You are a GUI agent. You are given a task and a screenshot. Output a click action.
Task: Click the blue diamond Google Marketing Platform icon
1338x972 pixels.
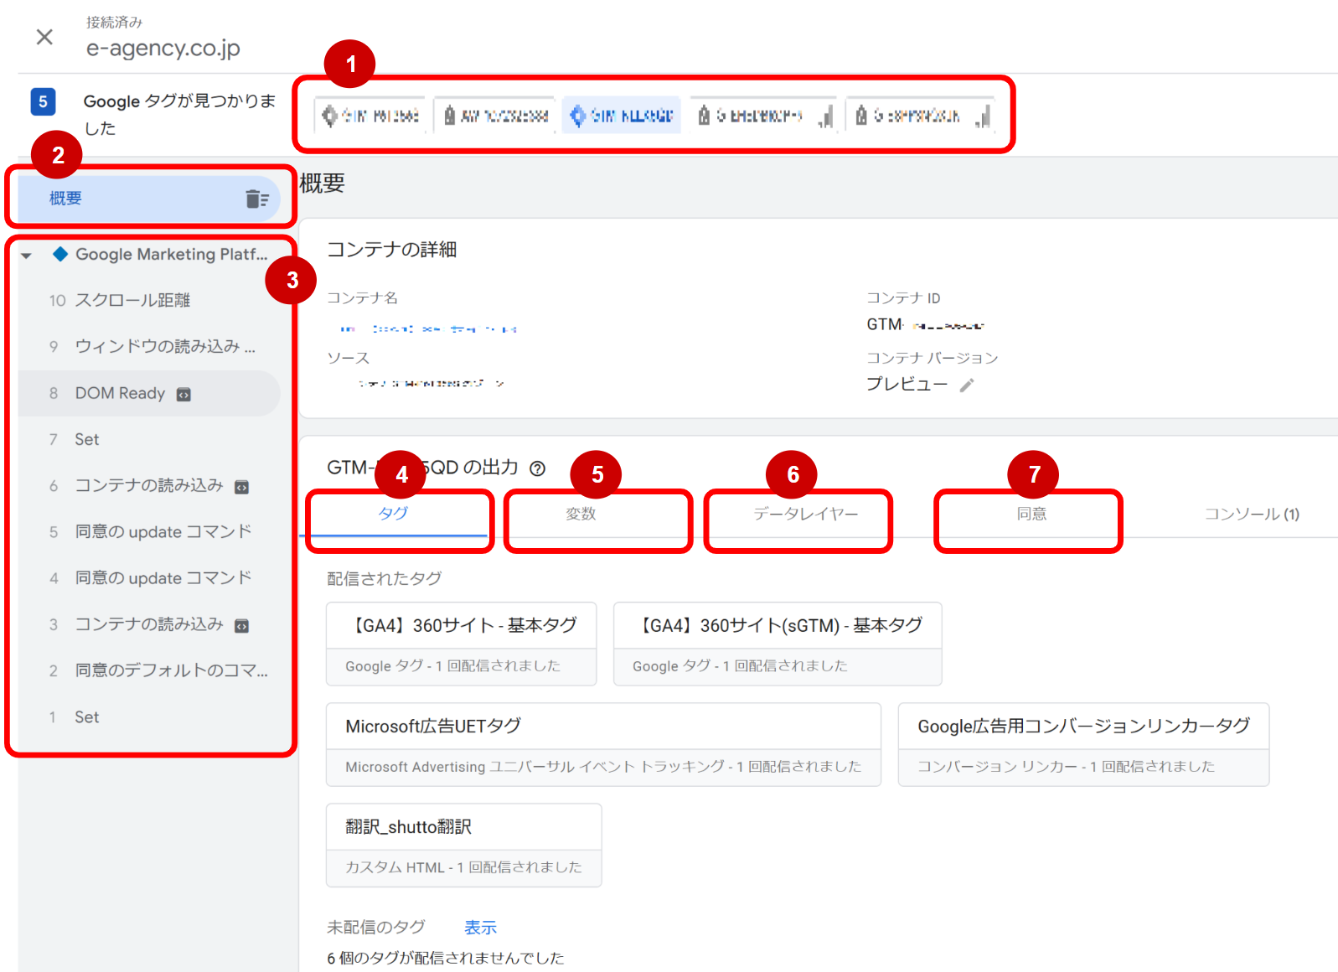tap(60, 254)
